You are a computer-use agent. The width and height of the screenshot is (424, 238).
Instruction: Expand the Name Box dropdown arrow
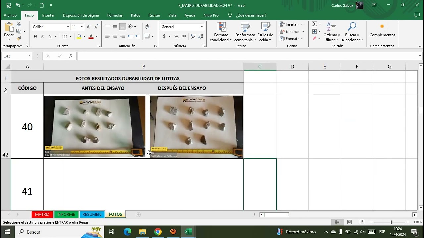(x=29, y=56)
